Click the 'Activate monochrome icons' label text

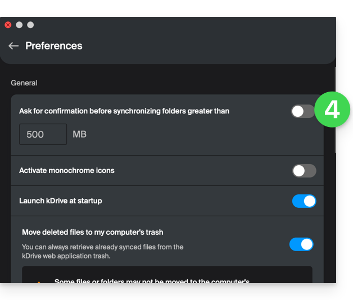pos(67,170)
